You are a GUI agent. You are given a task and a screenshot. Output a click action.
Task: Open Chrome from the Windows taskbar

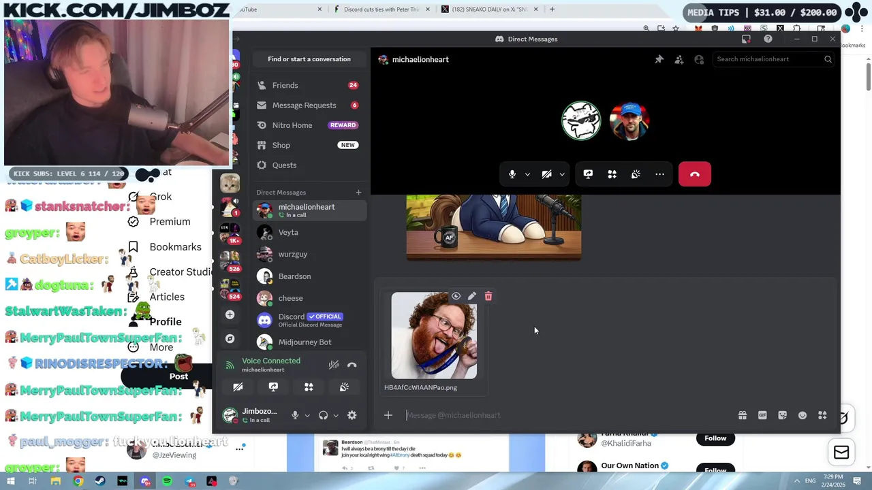(x=78, y=481)
